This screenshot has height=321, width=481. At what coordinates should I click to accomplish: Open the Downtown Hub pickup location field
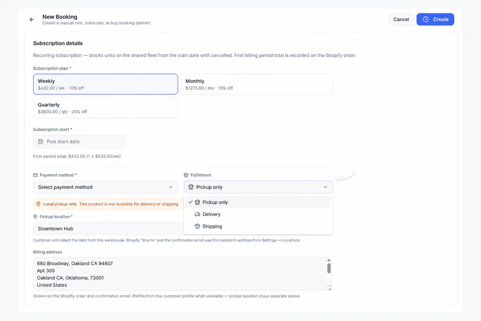[x=109, y=229]
